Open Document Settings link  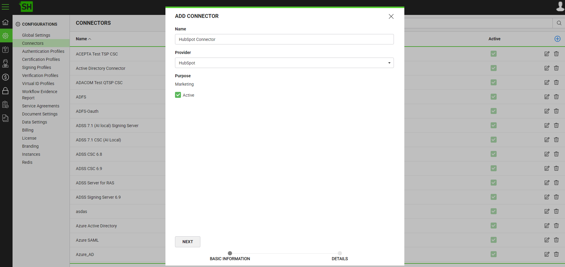tap(40, 114)
